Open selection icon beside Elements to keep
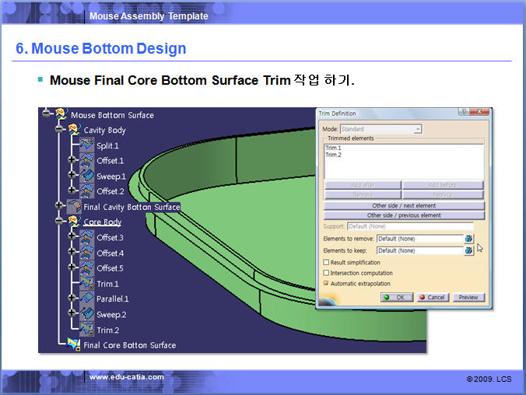Image resolution: width=526 pixels, height=395 pixels. coord(469,250)
